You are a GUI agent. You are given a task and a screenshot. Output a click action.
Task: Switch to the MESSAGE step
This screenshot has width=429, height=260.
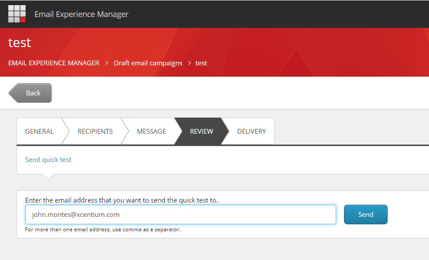[151, 132]
